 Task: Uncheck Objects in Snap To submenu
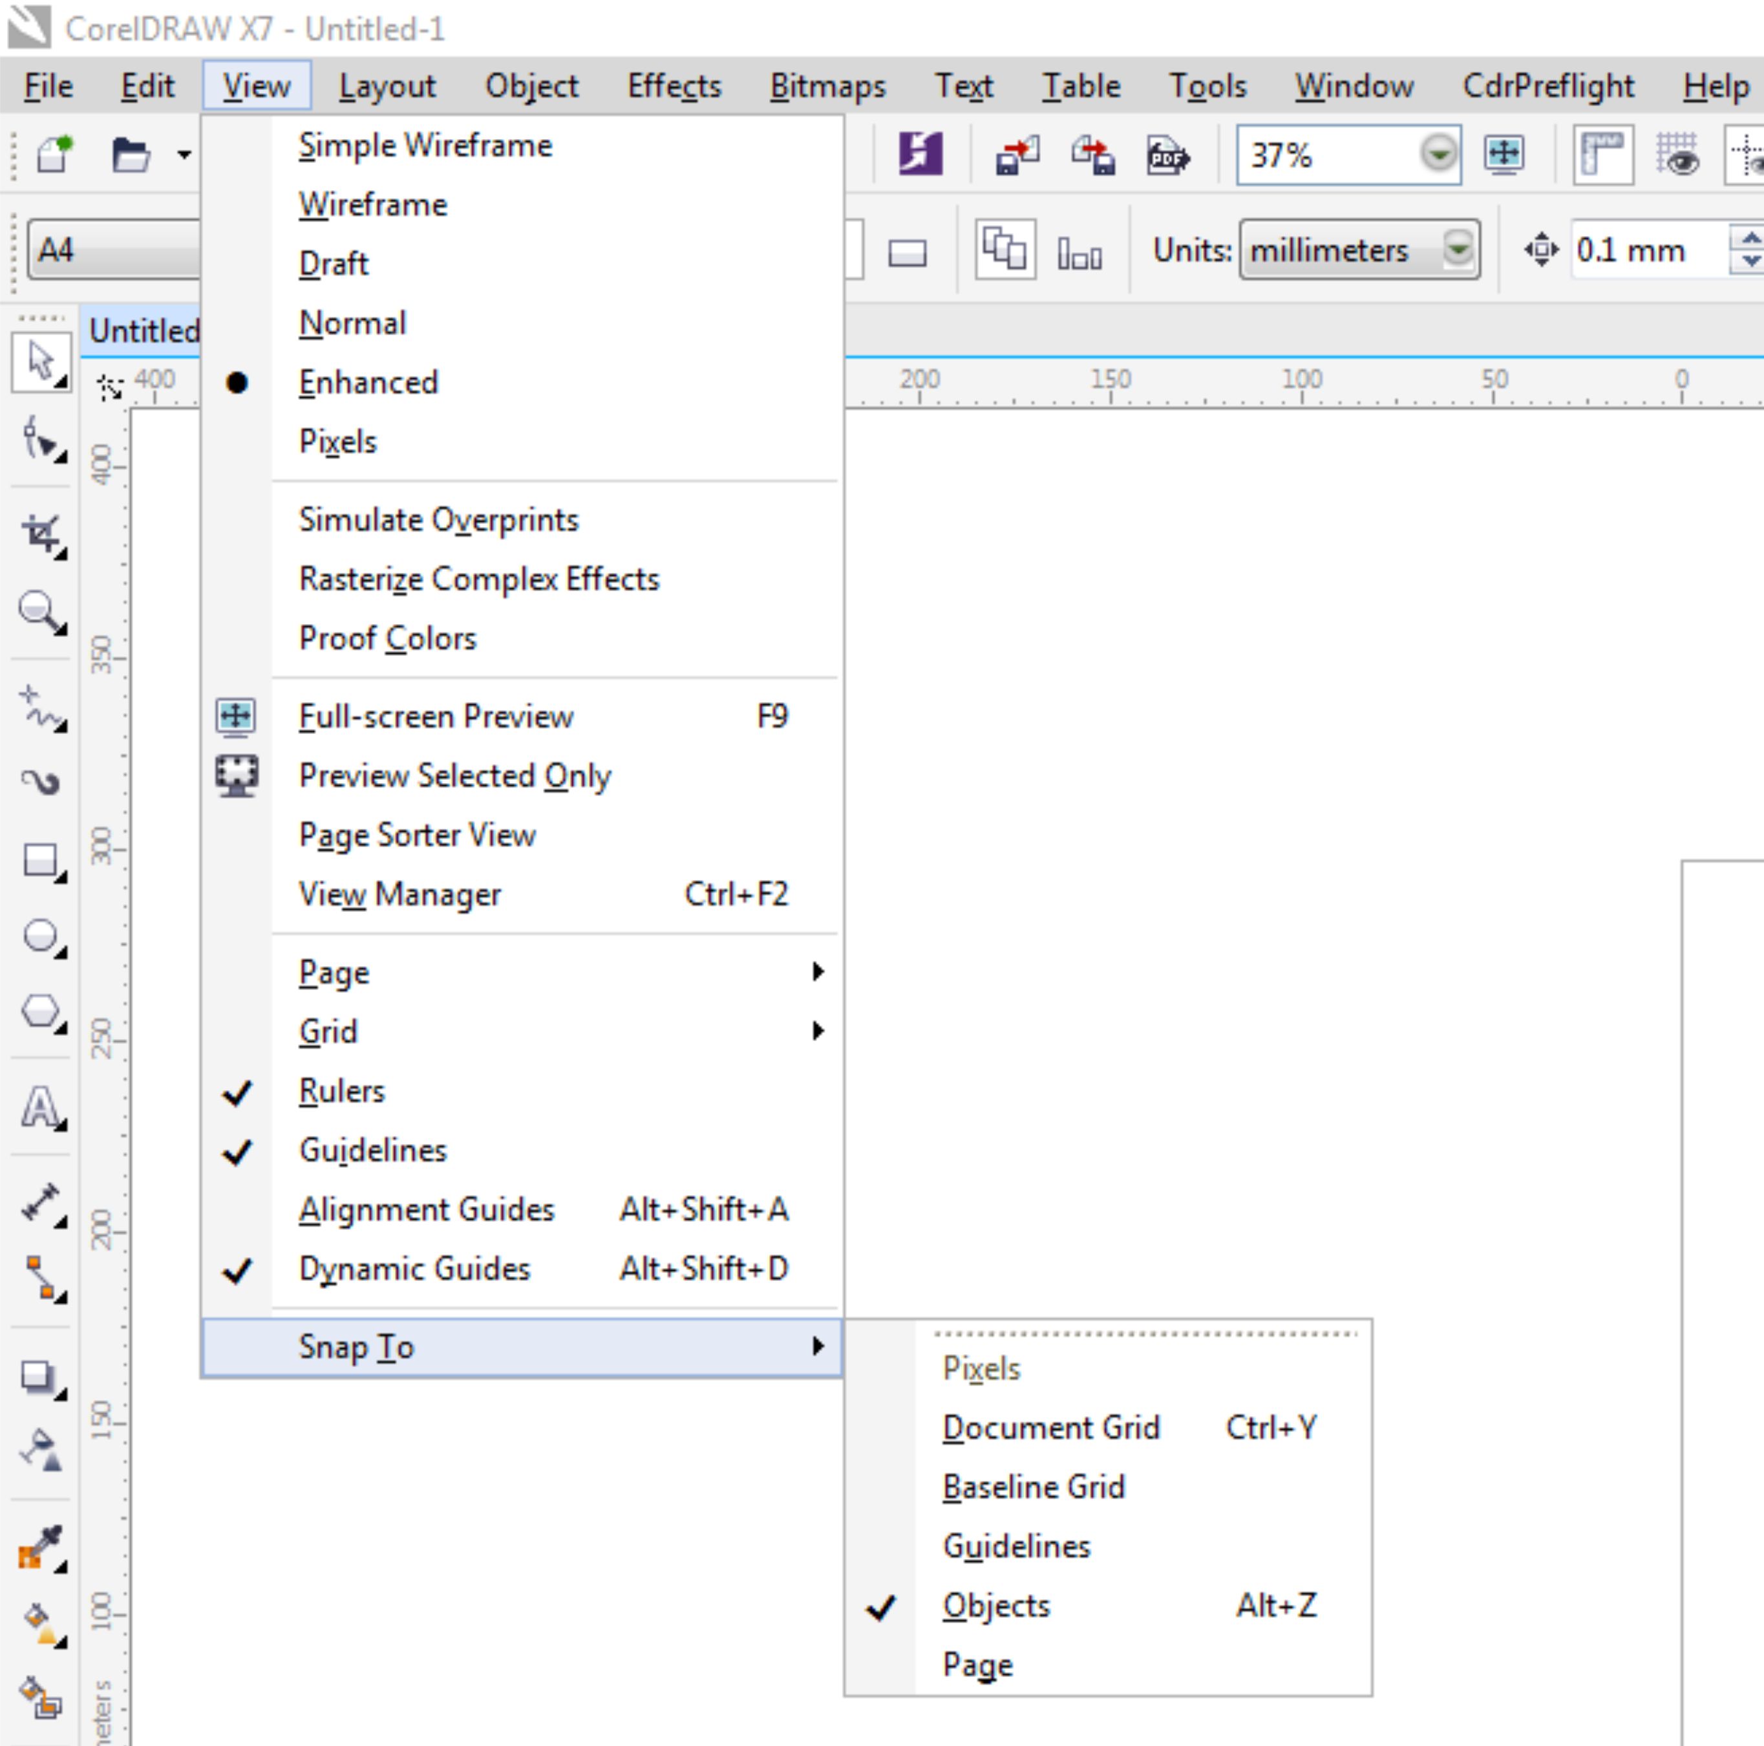click(1107, 1605)
